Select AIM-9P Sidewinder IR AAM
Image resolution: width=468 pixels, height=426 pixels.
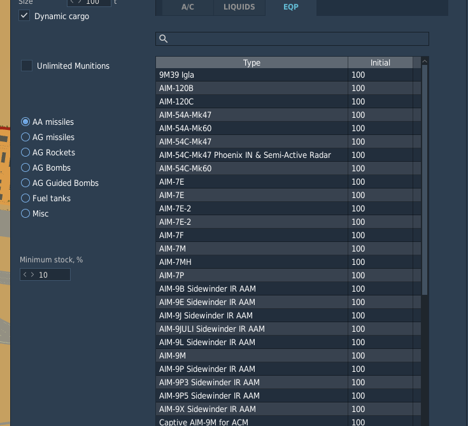tap(288, 369)
